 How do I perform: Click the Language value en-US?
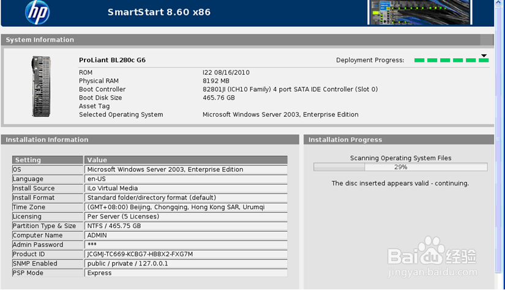click(x=186, y=179)
